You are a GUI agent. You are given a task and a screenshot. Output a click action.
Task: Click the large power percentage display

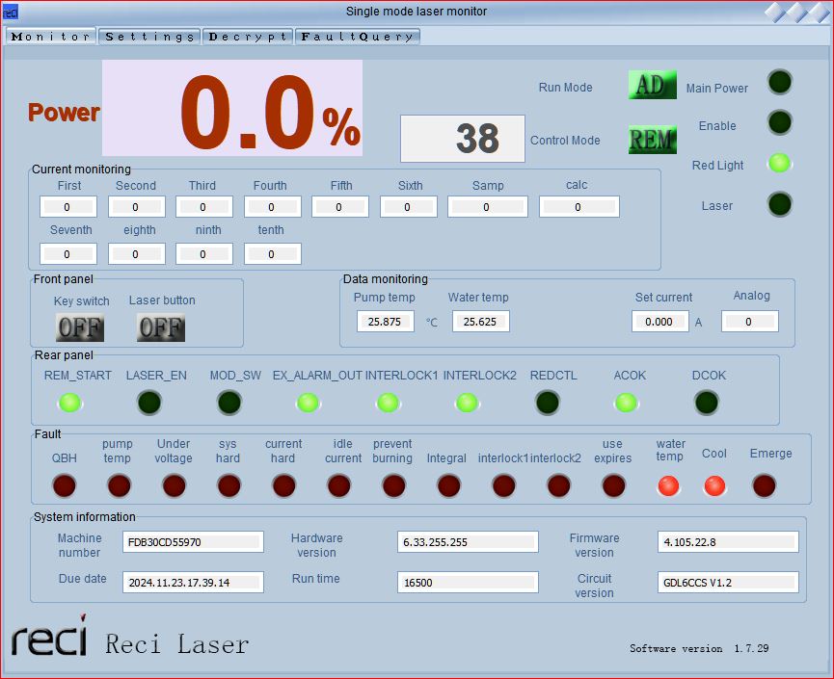click(232, 108)
